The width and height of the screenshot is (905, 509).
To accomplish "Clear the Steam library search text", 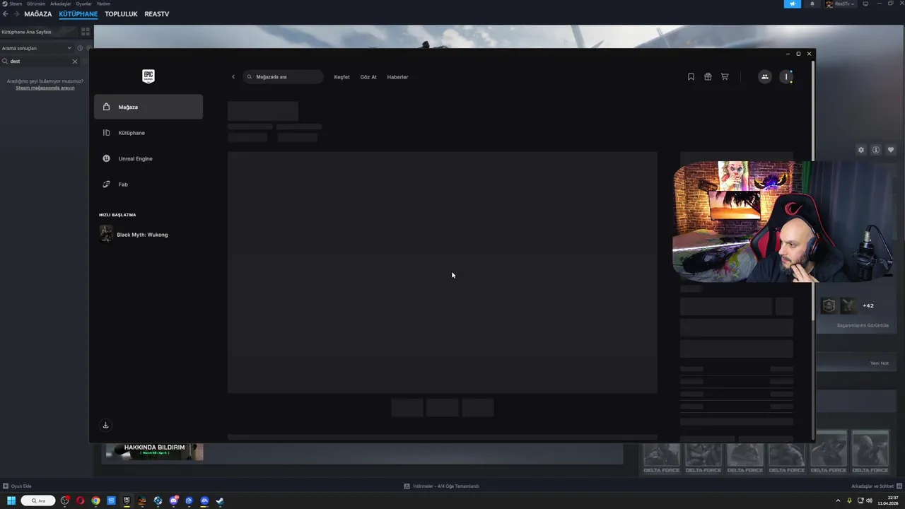I will pyautogui.click(x=75, y=62).
